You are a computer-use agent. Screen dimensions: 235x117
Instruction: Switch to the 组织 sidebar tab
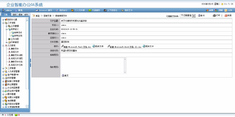(x=15, y=15)
